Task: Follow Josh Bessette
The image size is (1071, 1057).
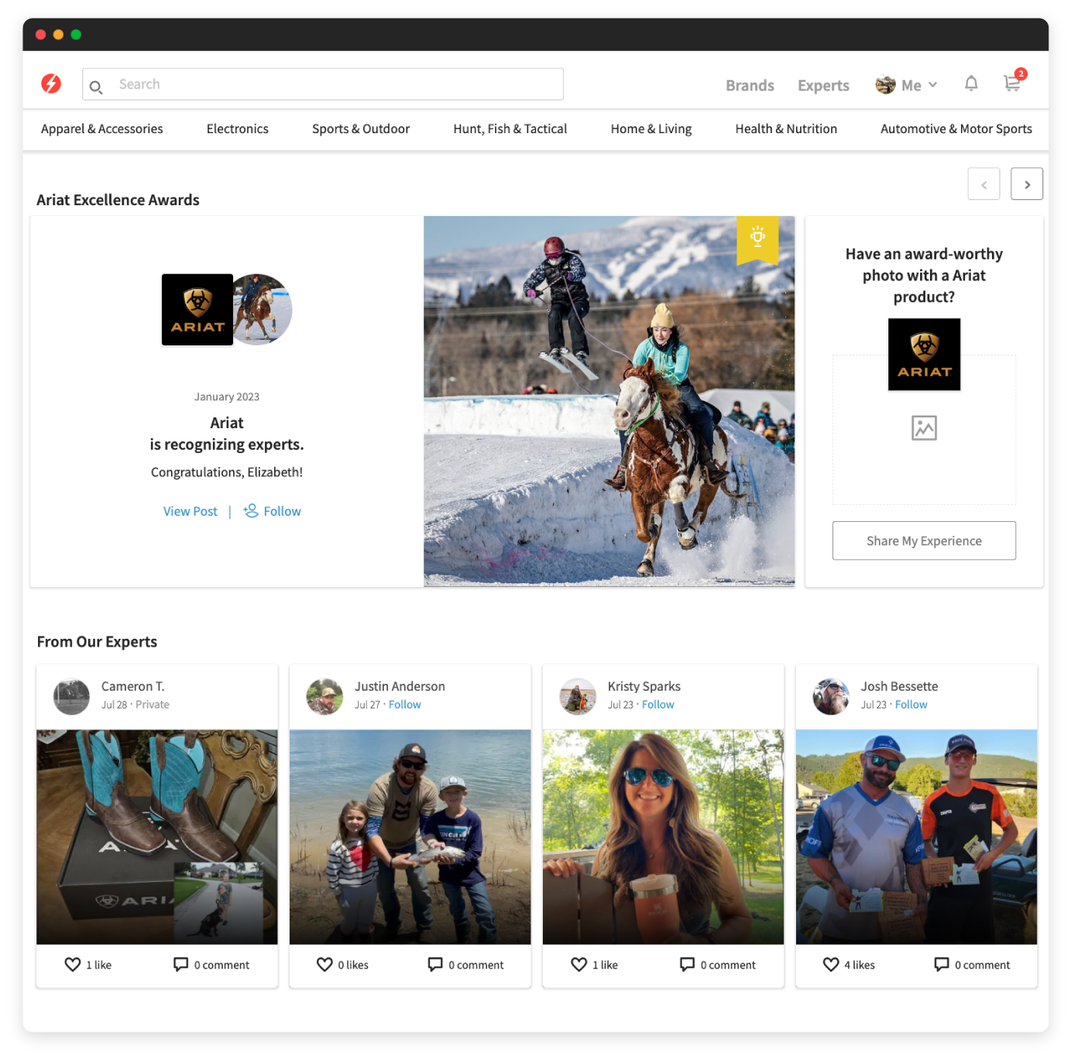Action: (911, 705)
